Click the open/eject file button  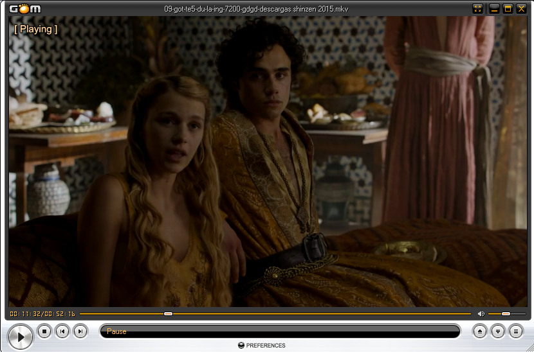pyautogui.click(x=480, y=331)
